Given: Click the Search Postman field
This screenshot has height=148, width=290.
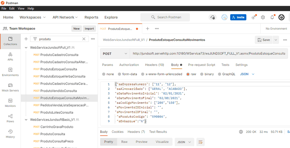Looking at the screenshot, I should (x=165, y=17).
